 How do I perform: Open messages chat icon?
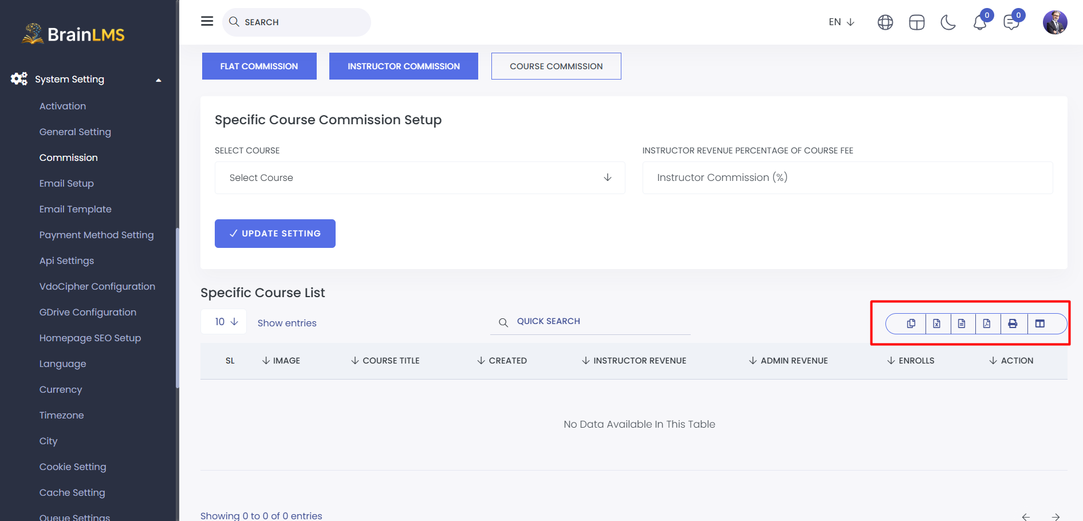1011,22
